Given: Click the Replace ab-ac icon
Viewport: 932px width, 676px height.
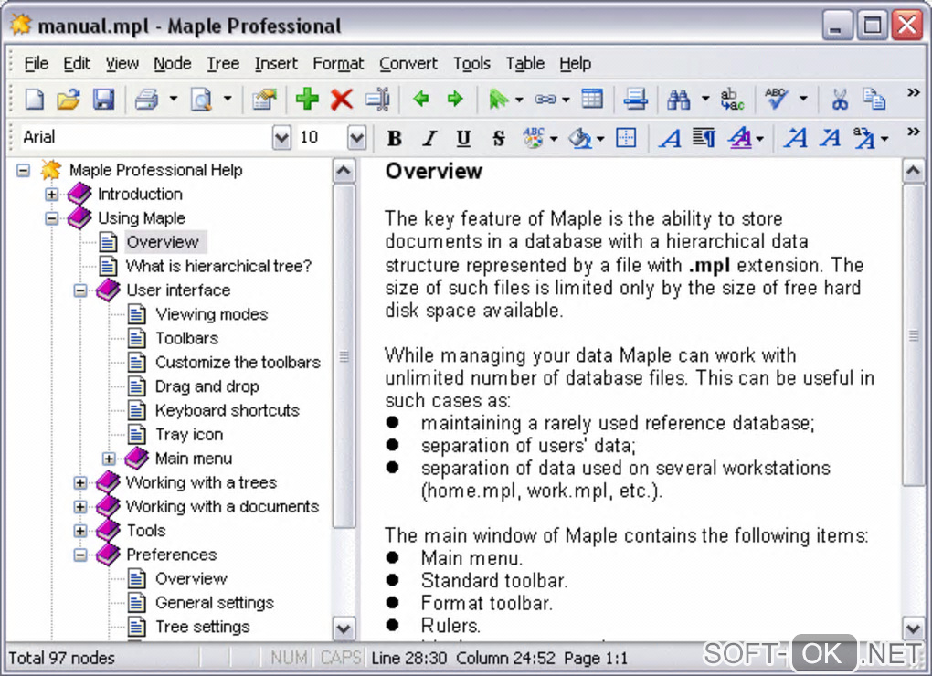Looking at the screenshot, I should pos(732,99).
